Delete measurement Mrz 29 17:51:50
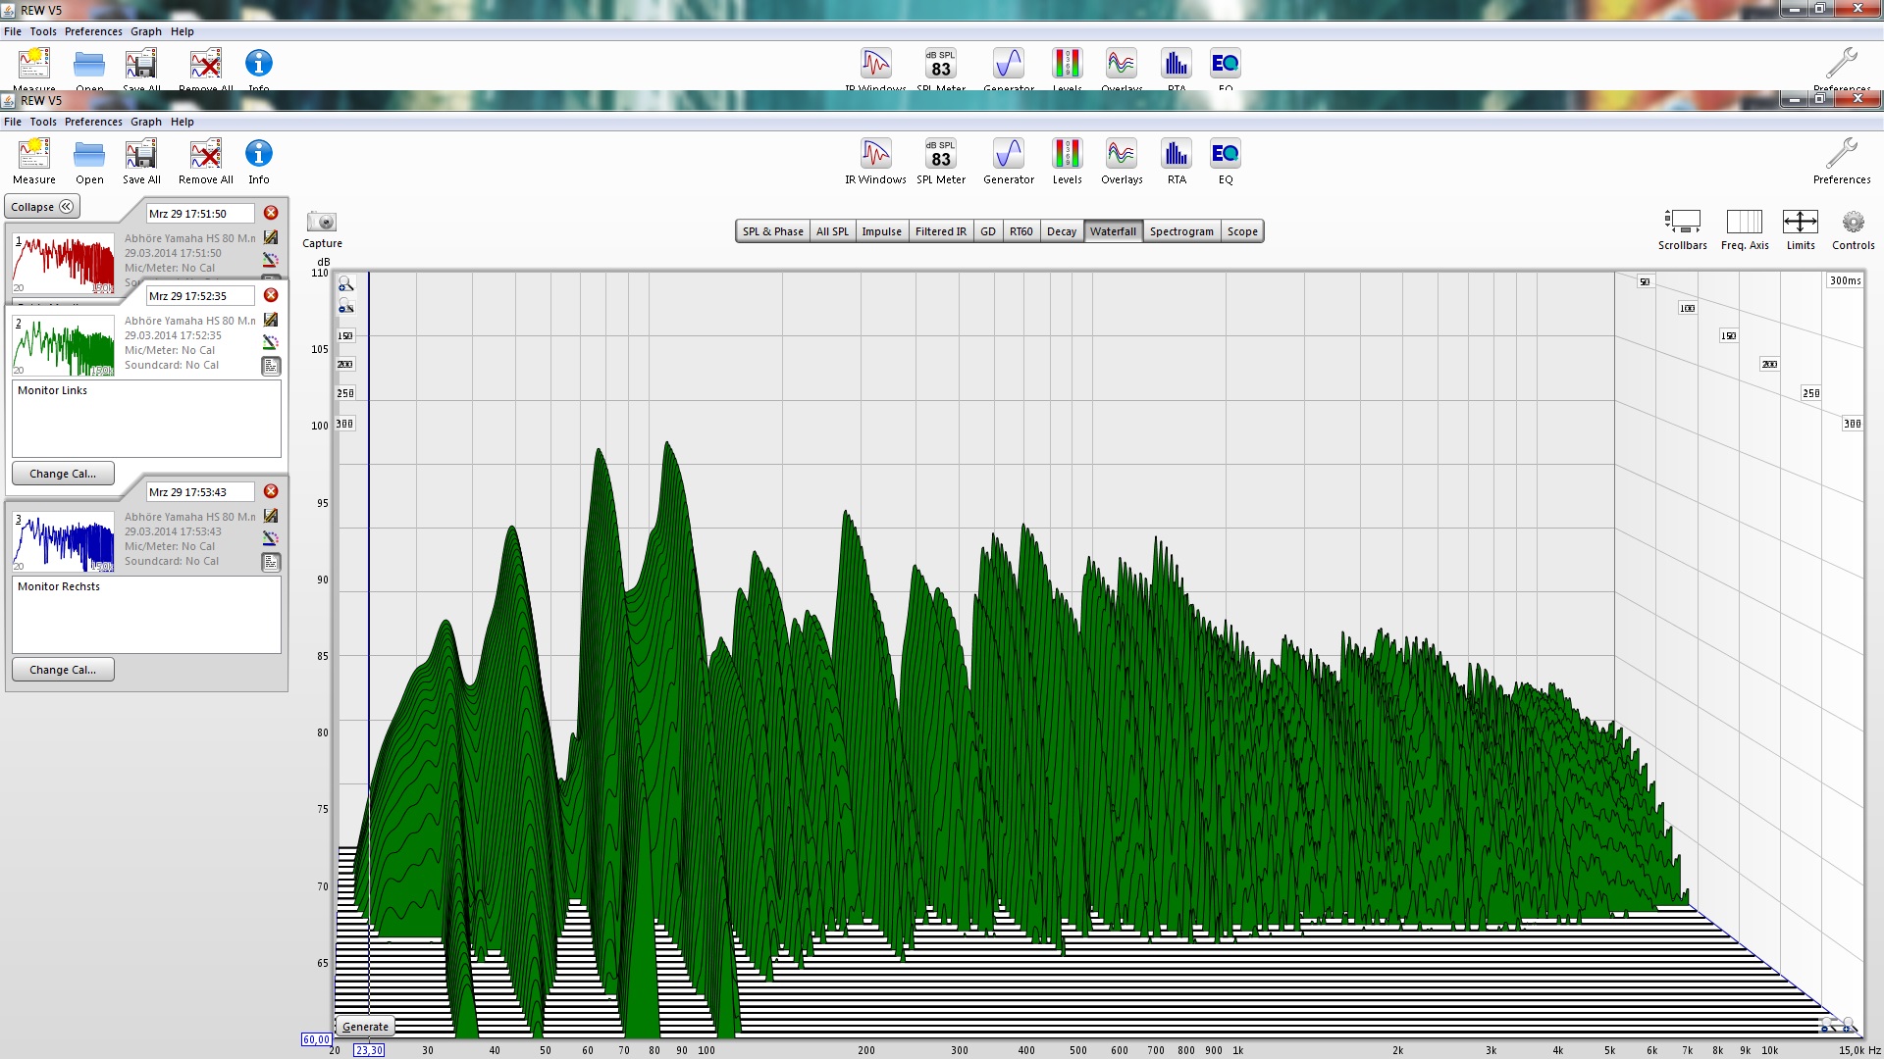Screen dimensions: 1884x1059 pos(271,213)
